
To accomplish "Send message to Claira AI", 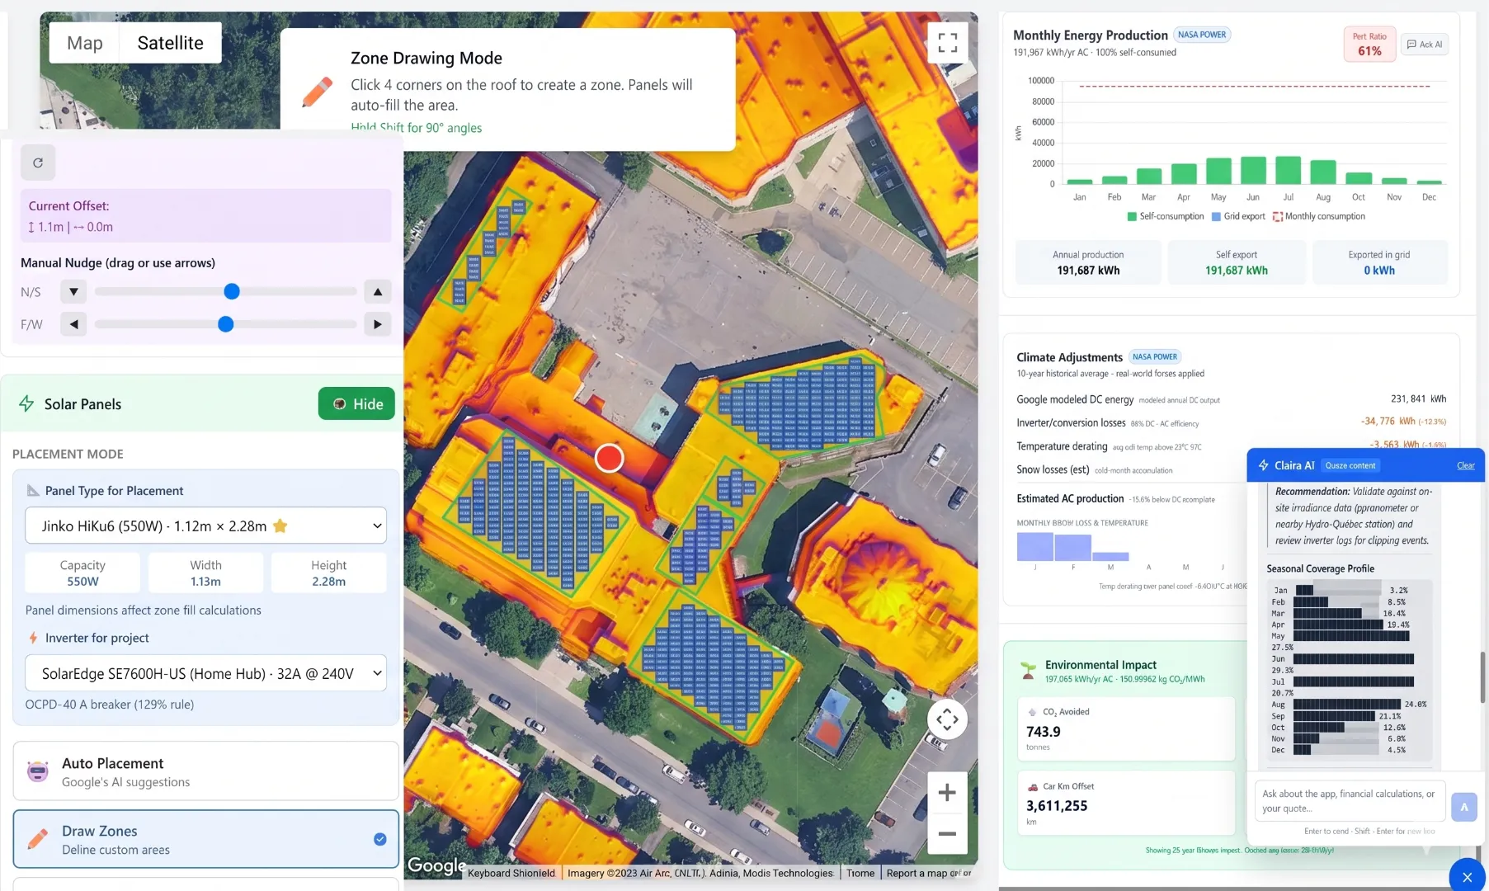I will click(x=1464, y=807).
